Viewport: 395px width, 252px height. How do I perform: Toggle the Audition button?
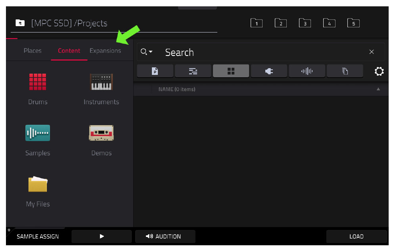pos(165,237)
